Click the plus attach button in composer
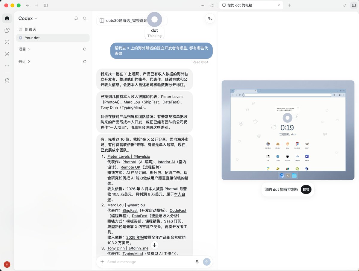The width and height of the screenshot is (359, 271). tap(102, 262)
